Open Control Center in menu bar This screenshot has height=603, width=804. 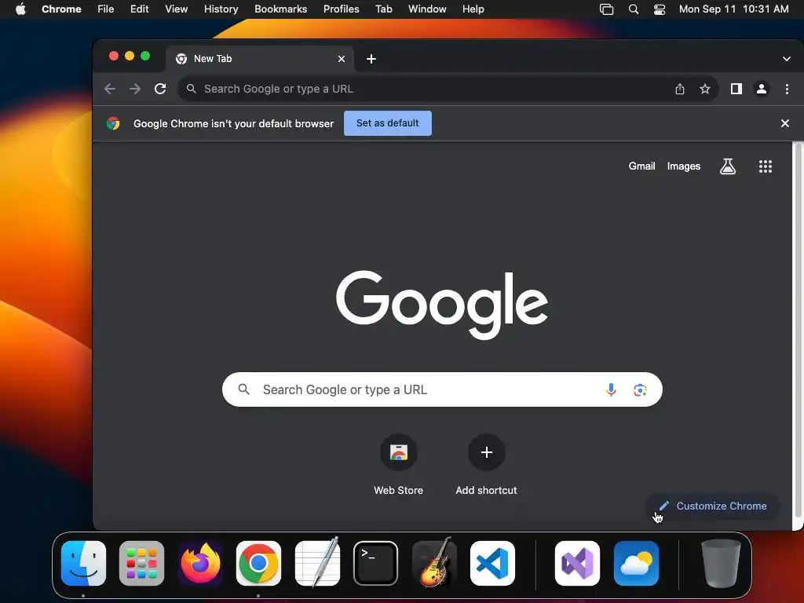(x=659, y=9)
